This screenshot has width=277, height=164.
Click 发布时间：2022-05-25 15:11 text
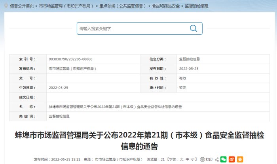pos(57,159)
